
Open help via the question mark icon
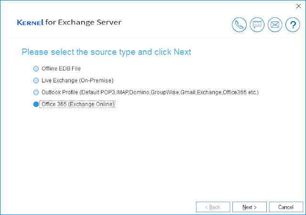click(292, 25)
